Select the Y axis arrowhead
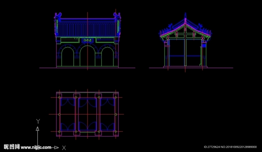262x152 pixels. pos(38,129)
